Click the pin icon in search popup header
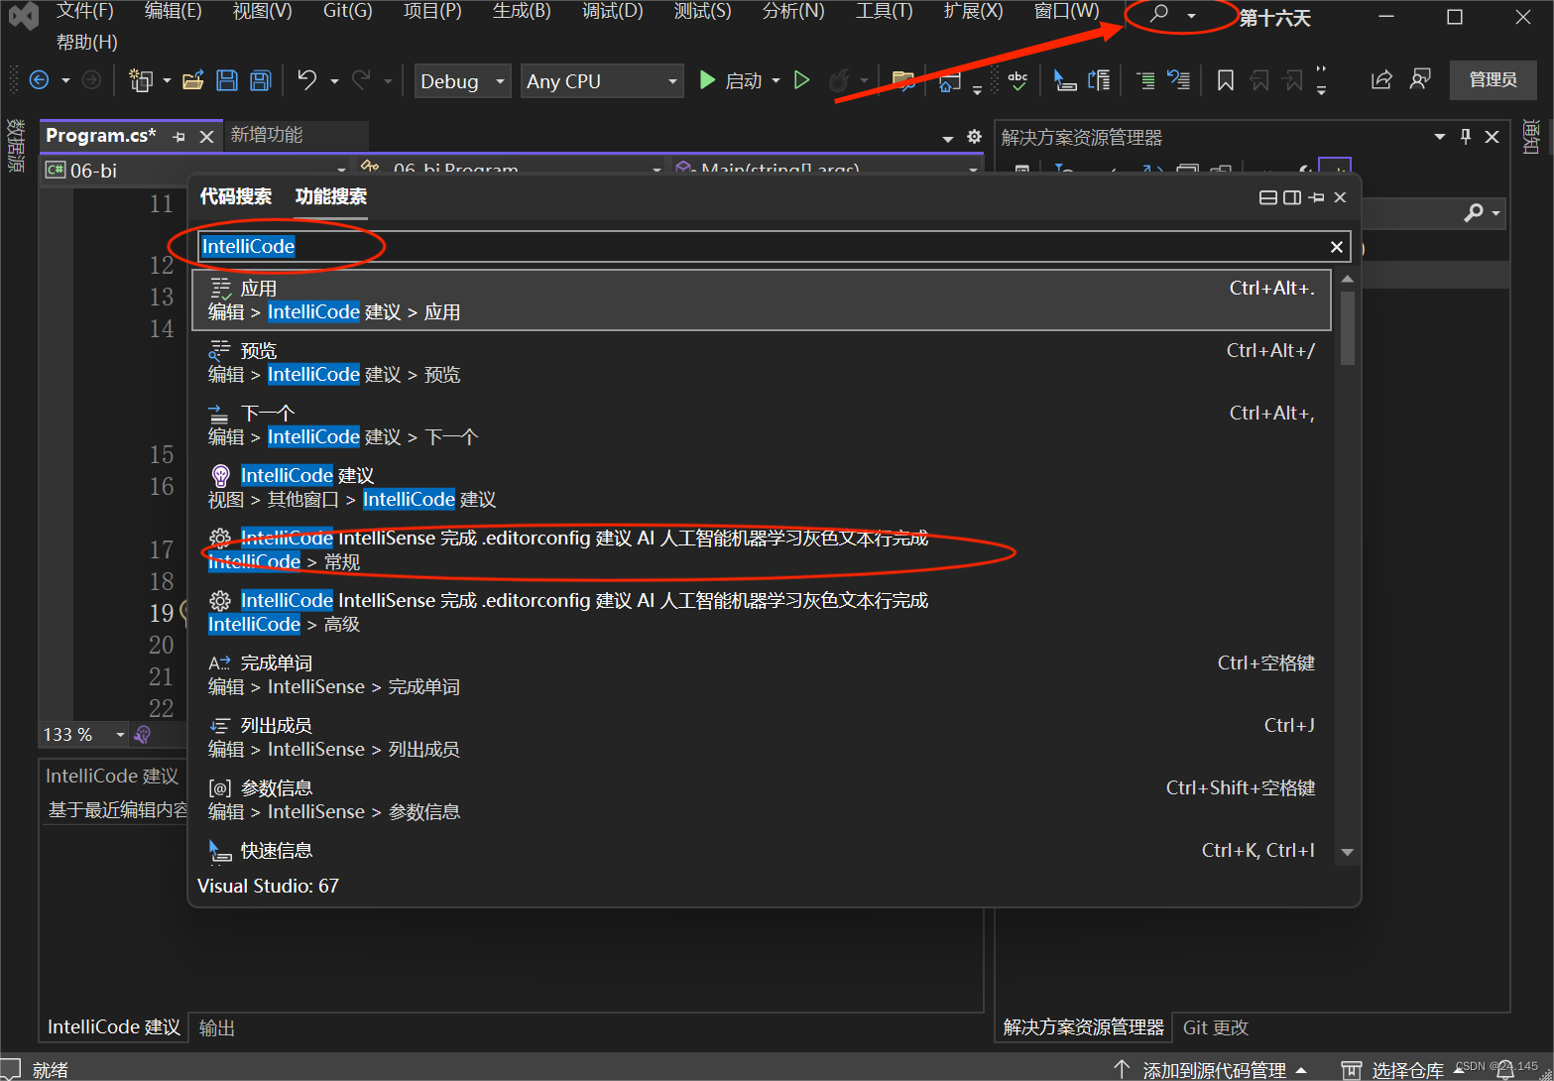This screenshot has width=1554, height=1081. point(1316,197)
